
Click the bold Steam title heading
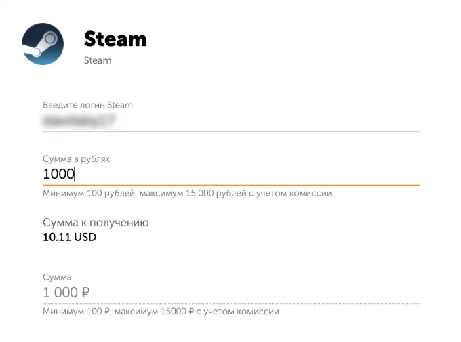coord(115,39)
